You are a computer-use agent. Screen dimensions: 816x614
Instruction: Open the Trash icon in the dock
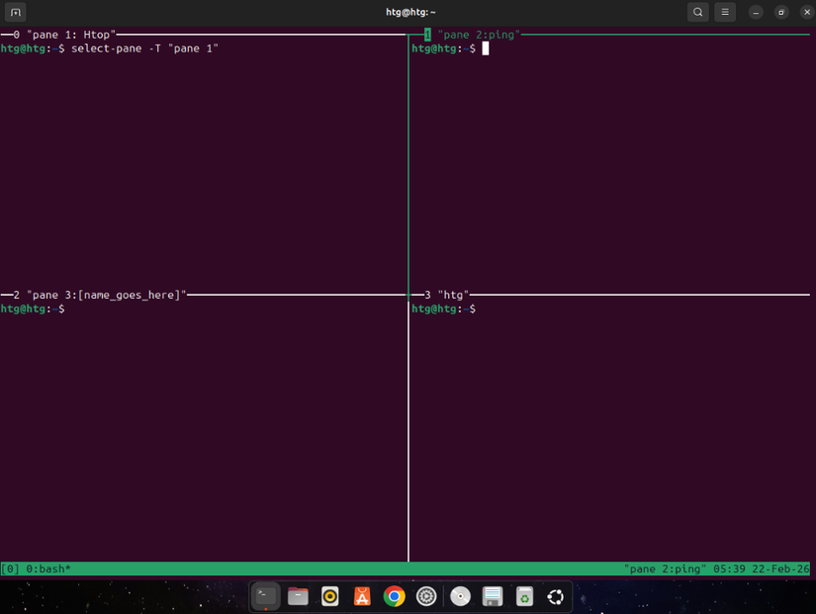pyautogui.click(x=524, y=596)
